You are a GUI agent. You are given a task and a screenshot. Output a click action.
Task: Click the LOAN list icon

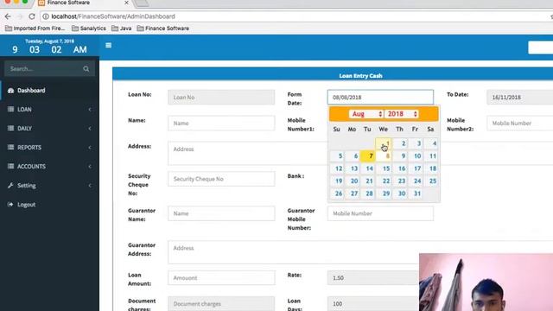pos(10,110)
